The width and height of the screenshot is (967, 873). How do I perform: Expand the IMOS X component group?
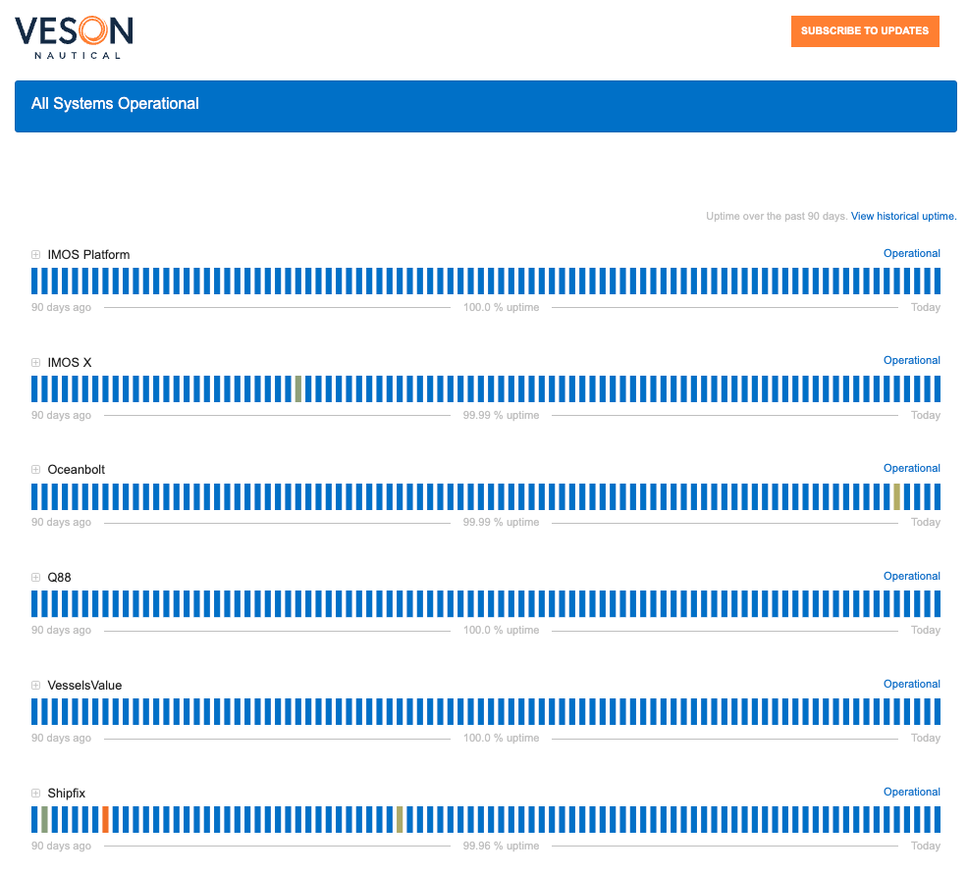[x=36, y=363]
